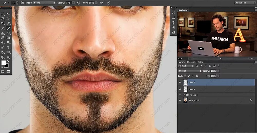
Task: Click the Navigator zoom in icon
Action: point(252,59)
